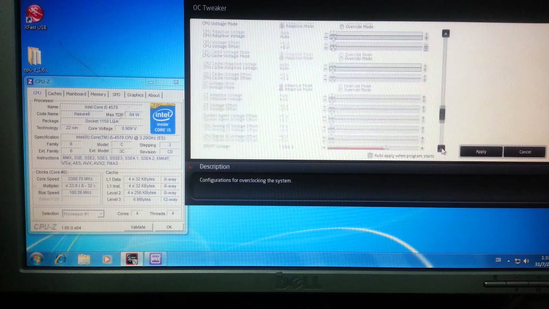Open the volume icon in system tray
Screen dimensions: 549x309
tap(527, 261)
